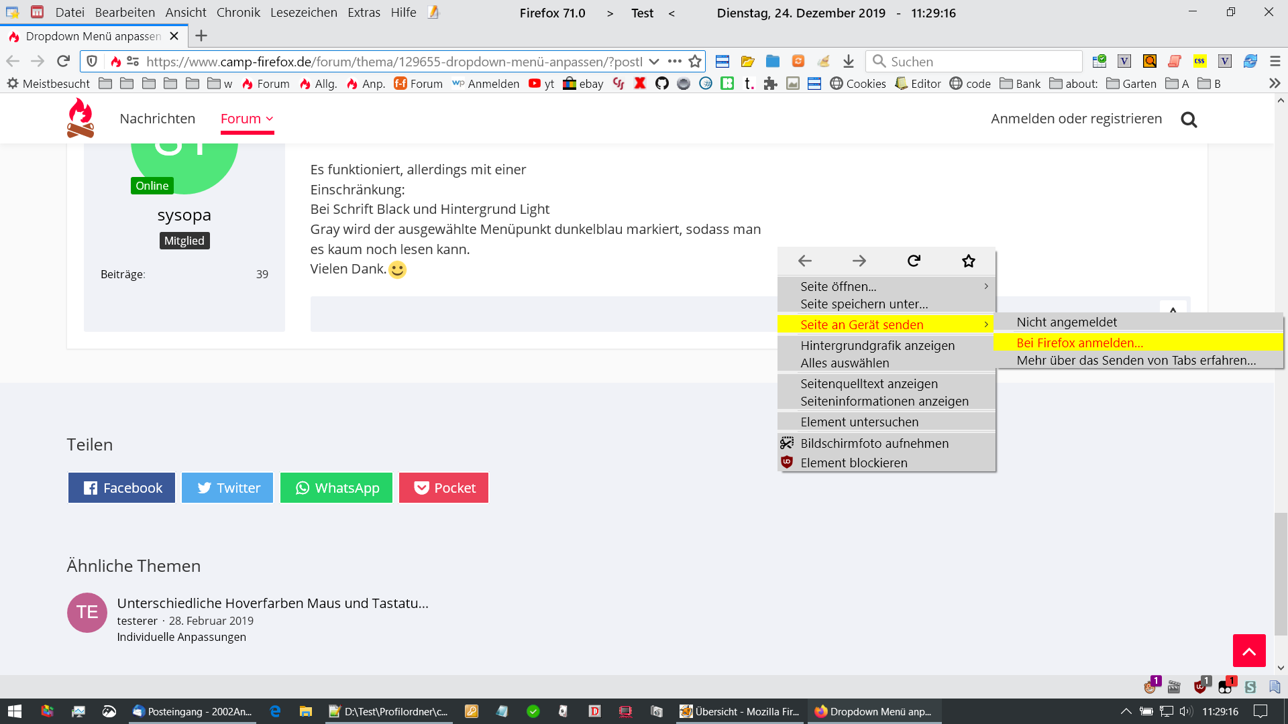The height and width of the screenshot is (724, 1288).
Task: Click the red scroll-to-top button
Action: pos(1249,651)
